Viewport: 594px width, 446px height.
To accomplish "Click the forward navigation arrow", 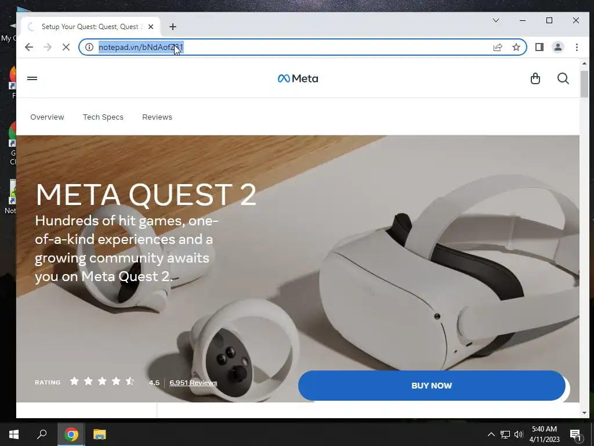I will tap(48, 47).
